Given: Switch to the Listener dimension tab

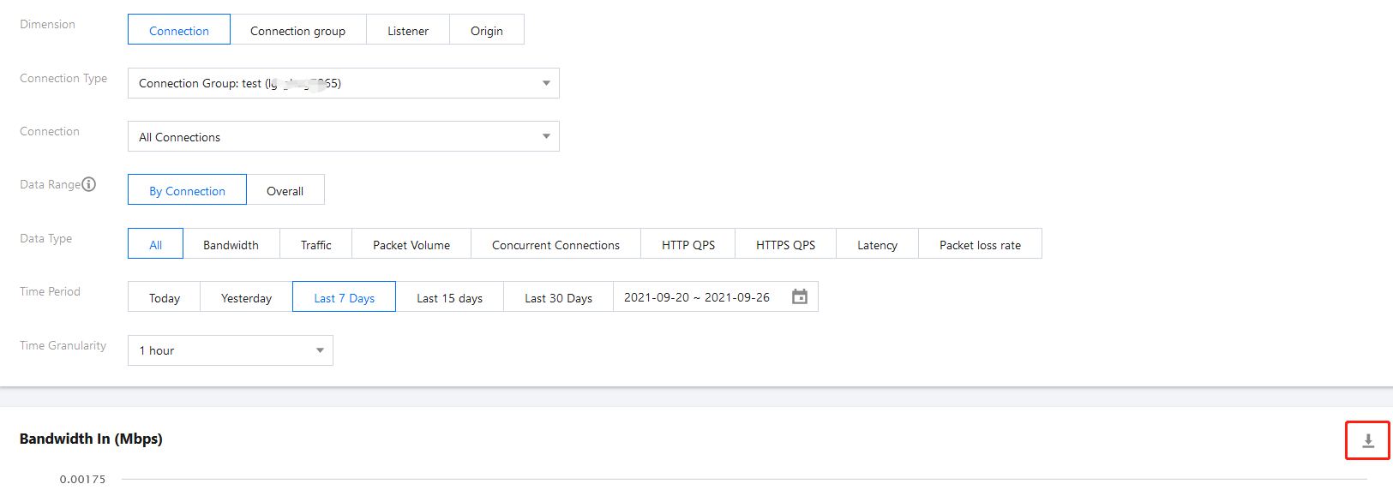Looking at the screenshot, I should (408, 30).
